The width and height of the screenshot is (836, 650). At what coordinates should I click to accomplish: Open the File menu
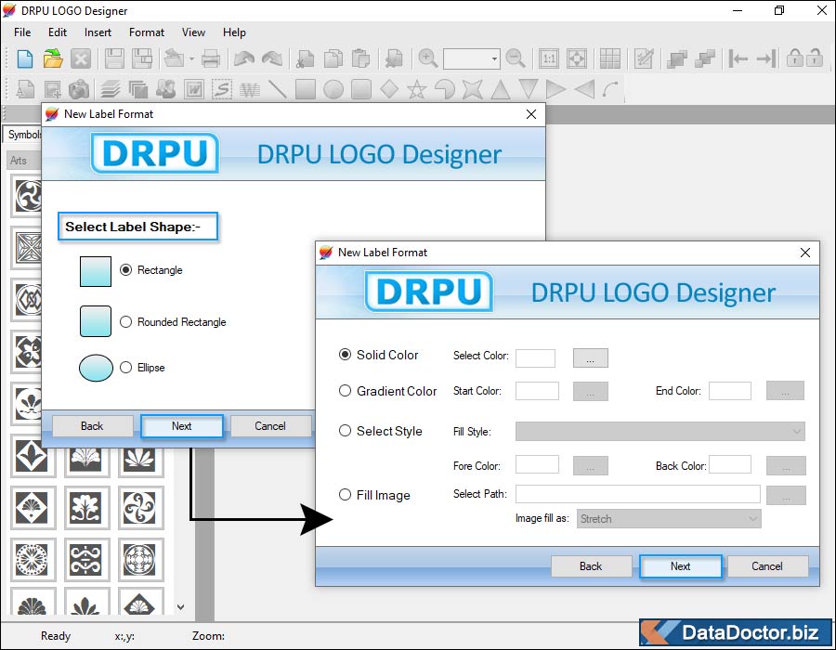(x=22, y=32)
